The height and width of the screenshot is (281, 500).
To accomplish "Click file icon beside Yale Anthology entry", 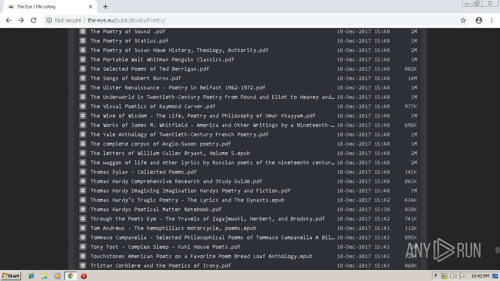I will tap(83, 134).
